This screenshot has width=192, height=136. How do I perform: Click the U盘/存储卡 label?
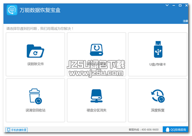click(157, 64)
